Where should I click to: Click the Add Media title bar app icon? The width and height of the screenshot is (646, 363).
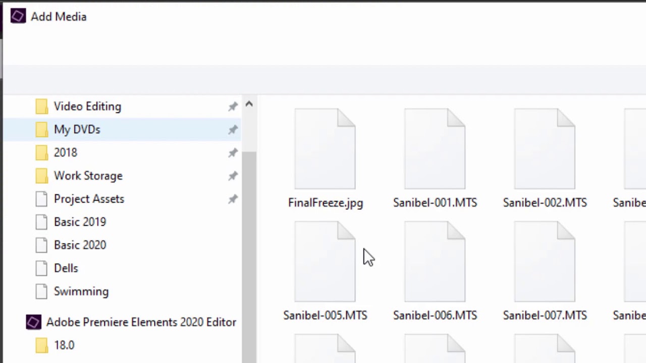tap(18, 17)
